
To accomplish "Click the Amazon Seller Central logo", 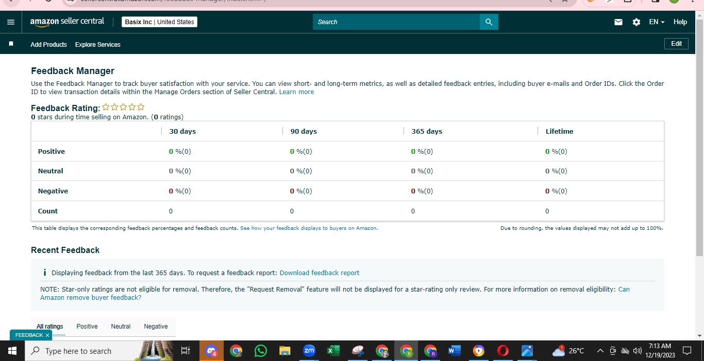I will (x=67, y=22).
